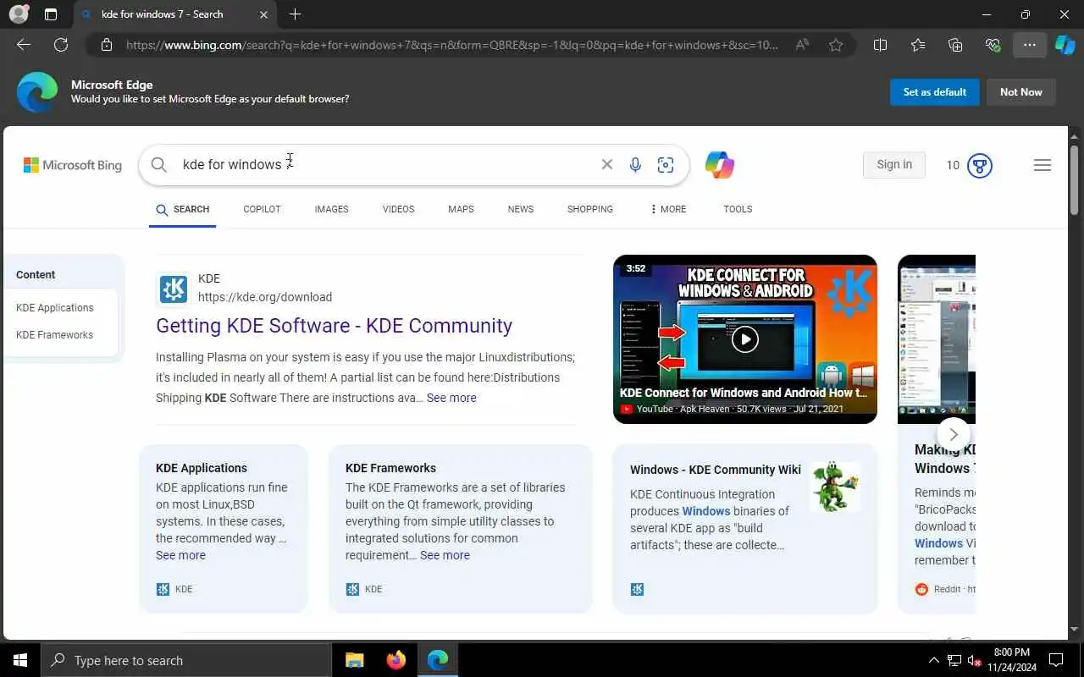Click the Sign in button
Screen dimensions: 1084x677
894,164
